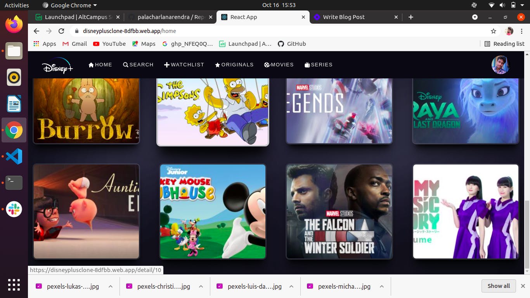Screen dimensions: 530x298
Task: Bookmark this page with star icon
Action: [494, 31]
